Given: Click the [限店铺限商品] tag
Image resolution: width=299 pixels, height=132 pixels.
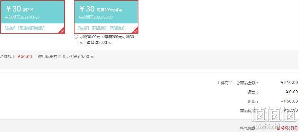Looking at the screenshot, I should (x=31, y=28).
